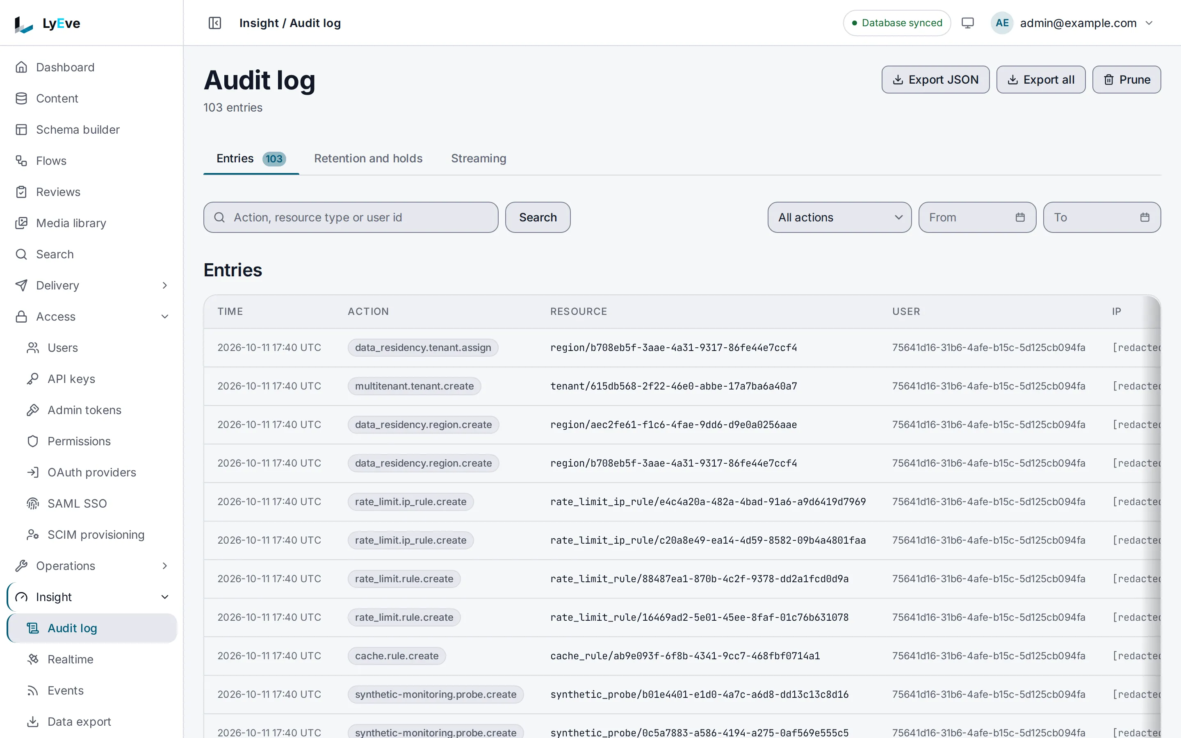
Task: Open API keys key icon
Action: click(33, 379)
